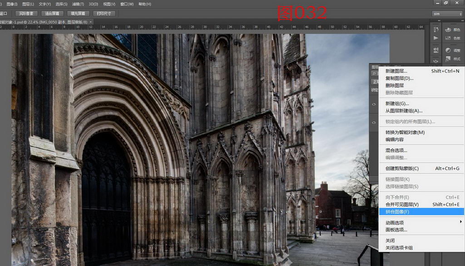Open the 选择(S) menu

pos(61,4)
